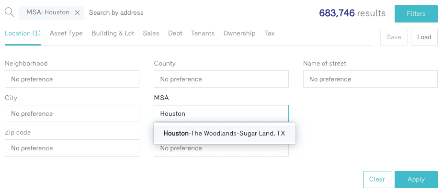Open the Filters panel button

[416, 14]
